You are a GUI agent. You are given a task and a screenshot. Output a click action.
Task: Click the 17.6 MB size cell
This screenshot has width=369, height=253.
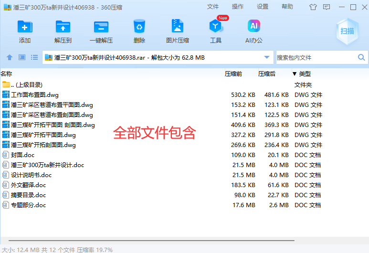pos(244,205)
